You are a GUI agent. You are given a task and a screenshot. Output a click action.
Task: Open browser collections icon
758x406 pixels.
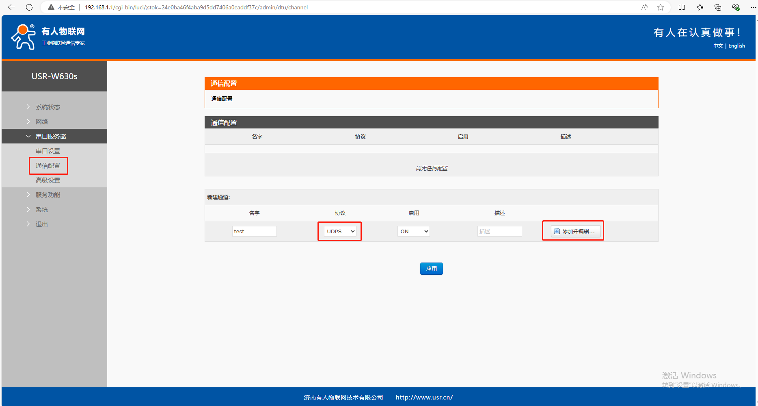(718, 7)
